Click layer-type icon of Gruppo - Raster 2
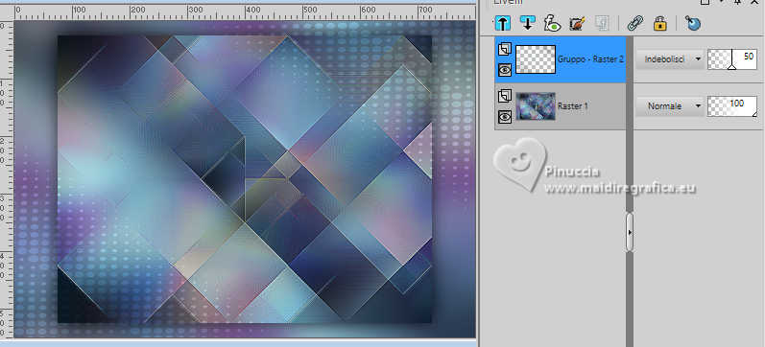The image size is (765, 347). click(505, 49)
